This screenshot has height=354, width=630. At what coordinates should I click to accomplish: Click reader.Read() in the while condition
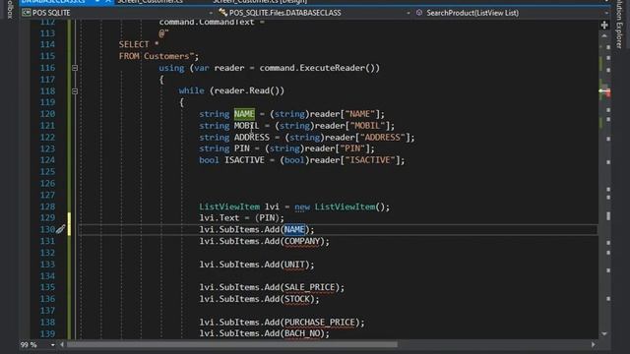246,90
